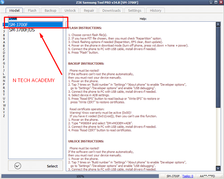Viewport: 224px width, 179px height.
Task: Jump to digit 7 in model index
Action: 4,32
